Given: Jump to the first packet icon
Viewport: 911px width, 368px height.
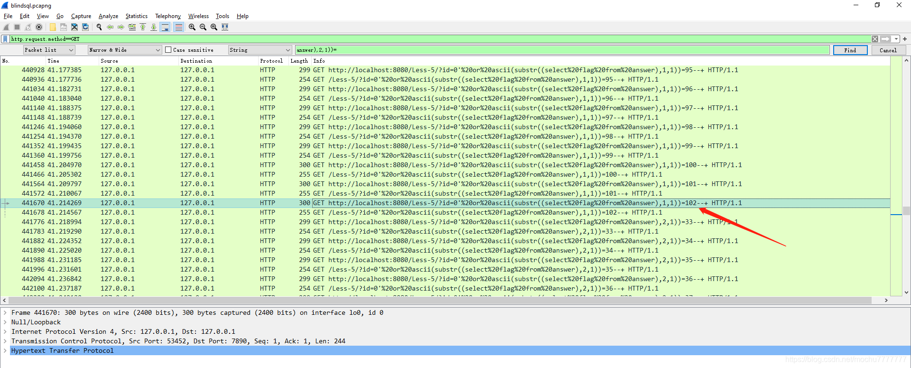Looking at the screenshot, I should tap(143, 27).
